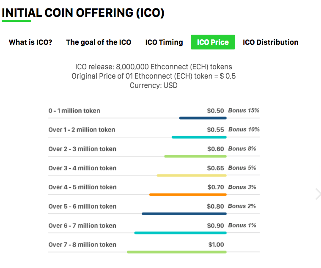Click the green ICO Price tab

[x=213, y=42]
